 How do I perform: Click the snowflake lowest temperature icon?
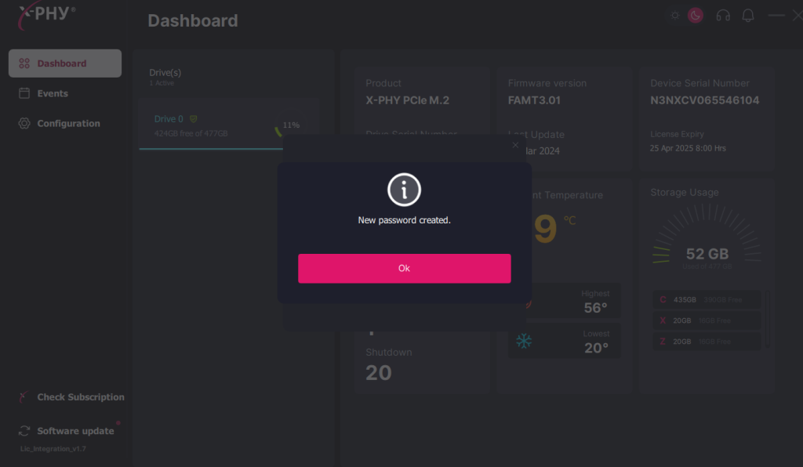click(523, 341)
